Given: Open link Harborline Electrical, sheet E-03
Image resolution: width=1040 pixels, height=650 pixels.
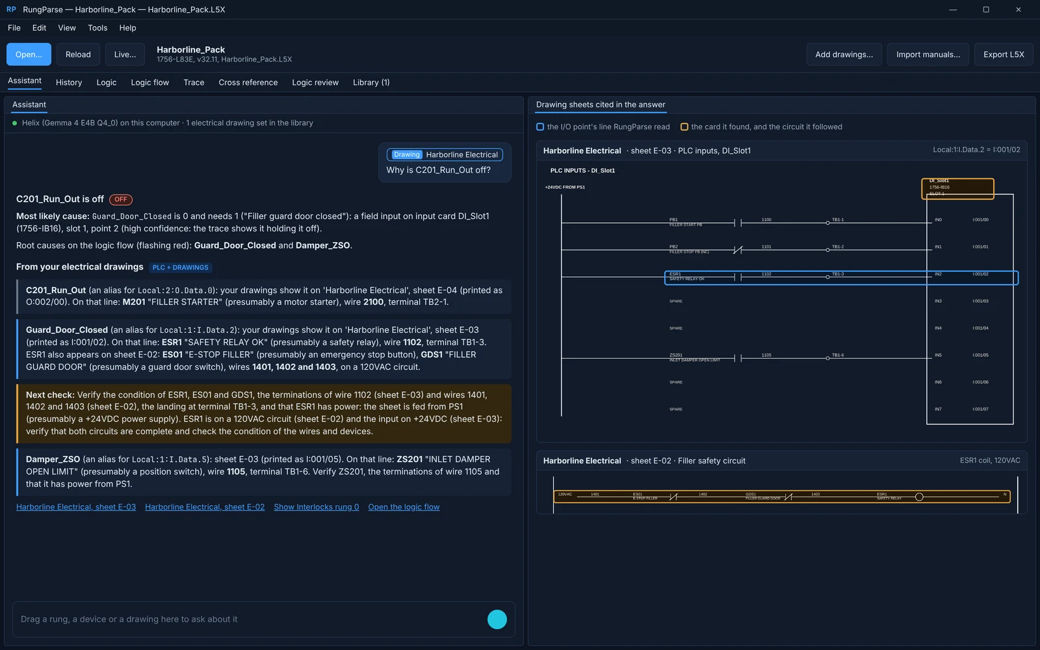Looking at the screenshot, I should pos(76,507).
